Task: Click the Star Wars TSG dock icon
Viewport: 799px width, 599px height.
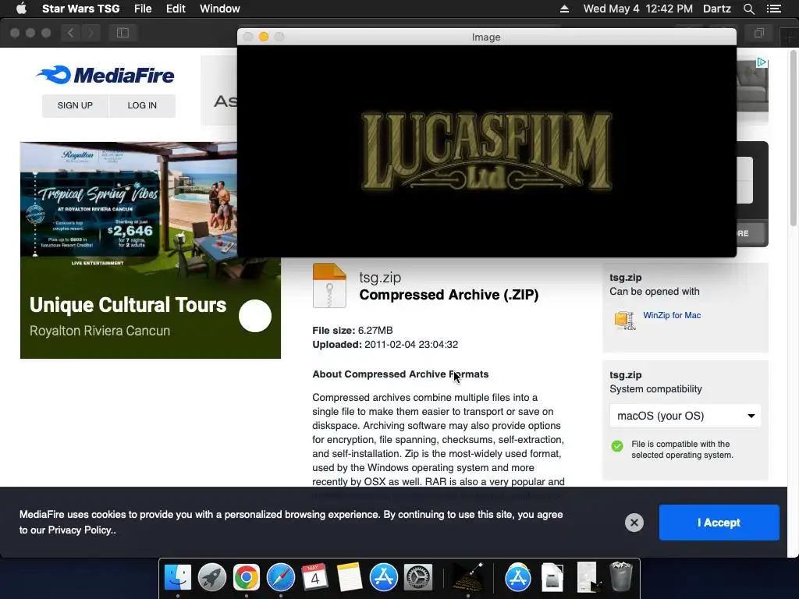Action: click(x=468, y=578)
